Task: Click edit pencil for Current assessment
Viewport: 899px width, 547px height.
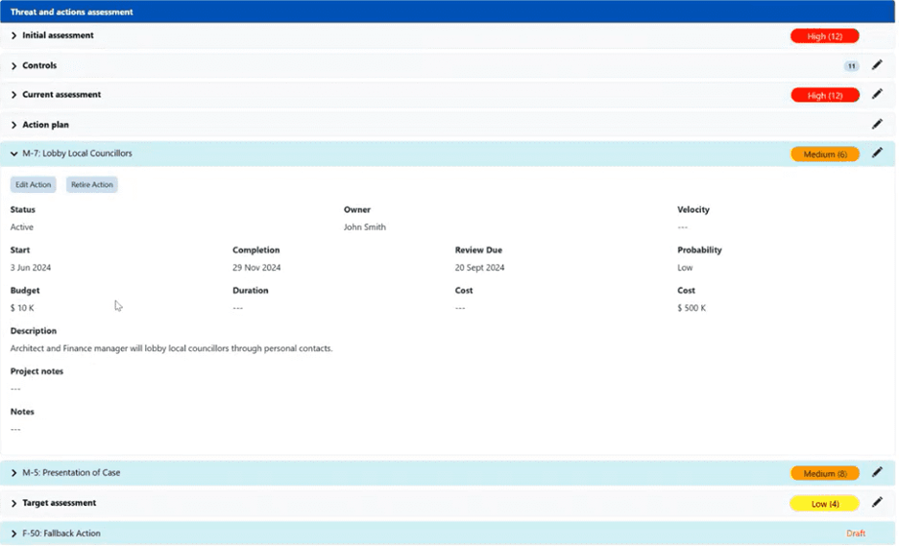Action: (876, 95)
